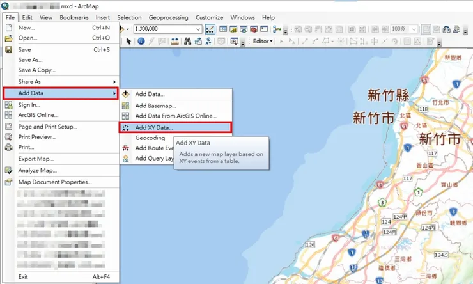Open the Go To XY tool
Screen dimensions: 473x284
point(207,42)
